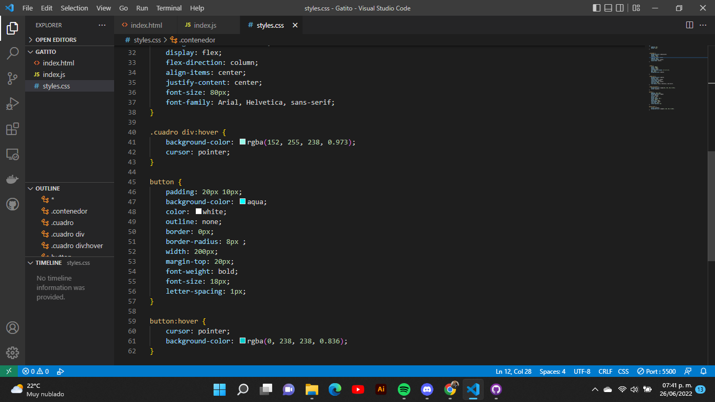Toggle Panel layout button
Image resolution: width=715 pixels, height=402 pixels.
(x=608, y=8)
